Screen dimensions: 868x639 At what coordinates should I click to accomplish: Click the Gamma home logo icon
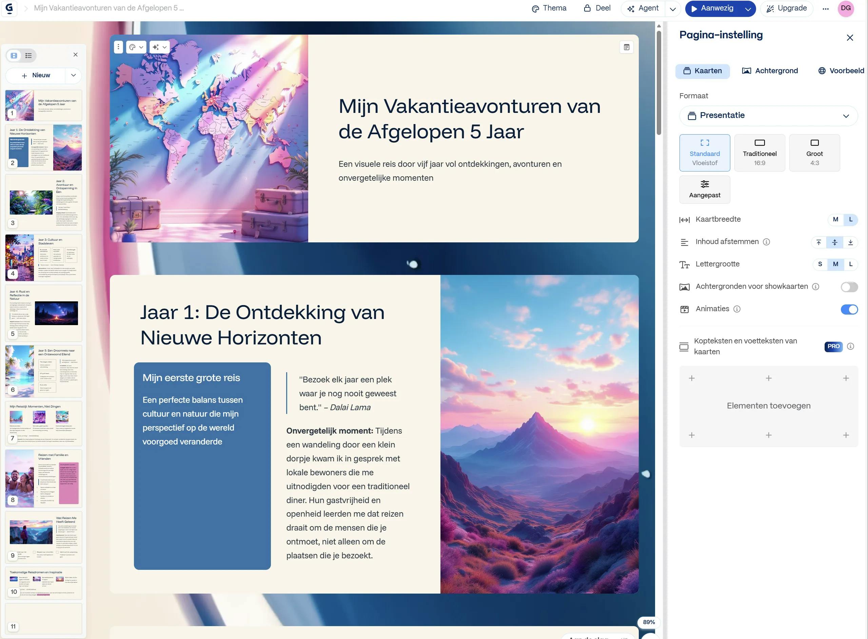(x=9, y=8)
